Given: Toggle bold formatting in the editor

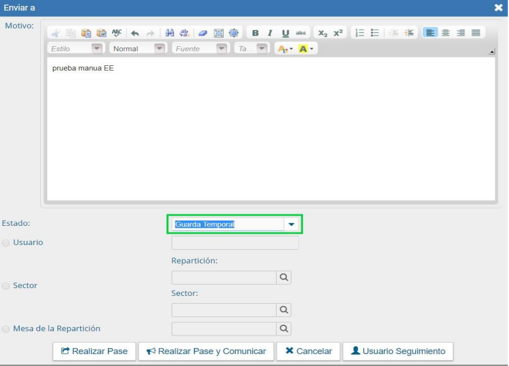Looking at the screenshot, I should pos(256,33).
